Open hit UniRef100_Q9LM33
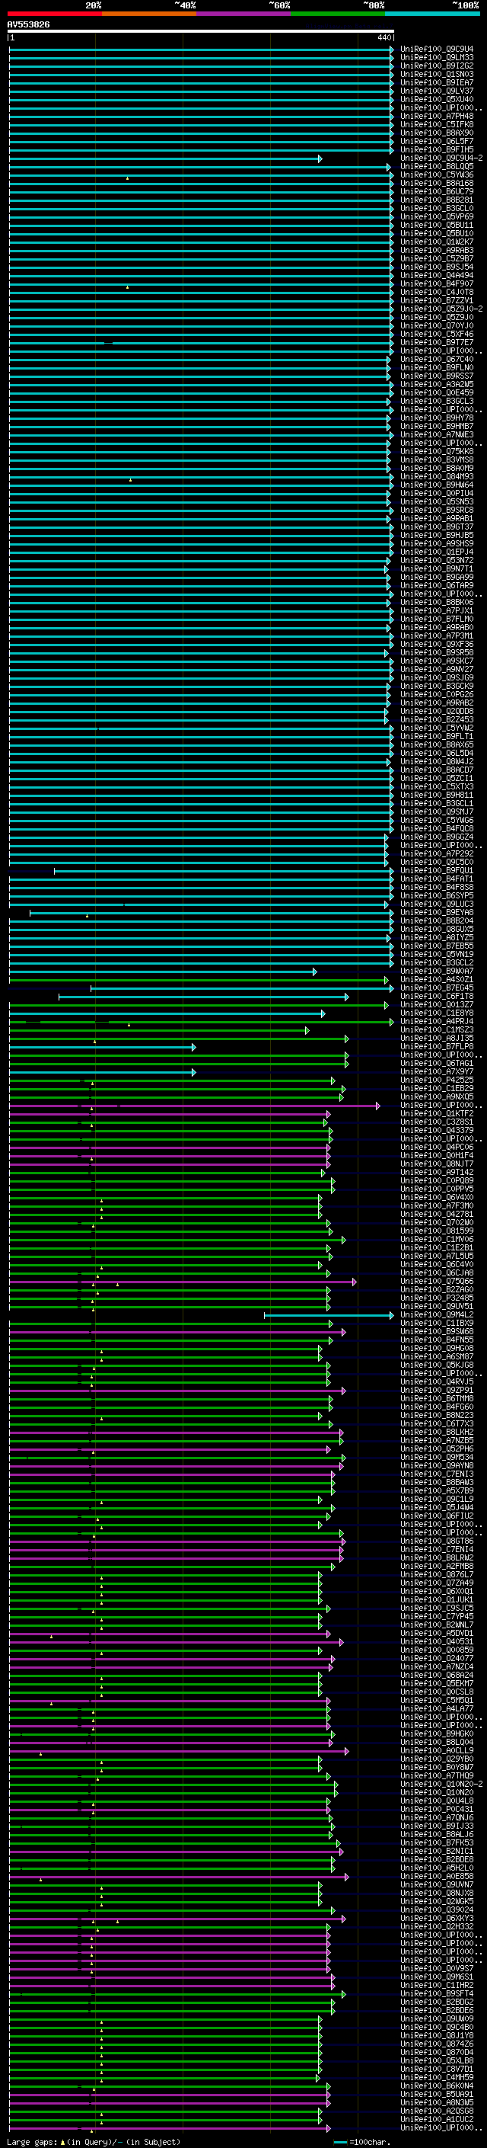 click(437, 58)
